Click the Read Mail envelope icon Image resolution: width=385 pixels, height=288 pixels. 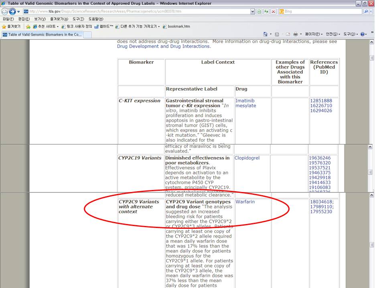coord(288,34)
